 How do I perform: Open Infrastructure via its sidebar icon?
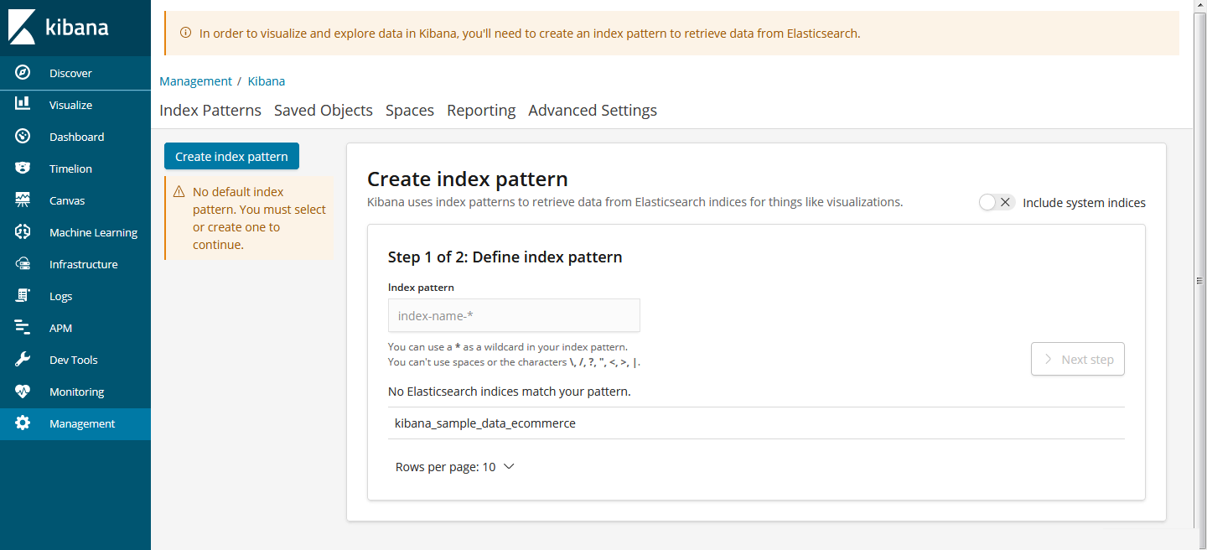pyautogui.click(x=23, y=263)
